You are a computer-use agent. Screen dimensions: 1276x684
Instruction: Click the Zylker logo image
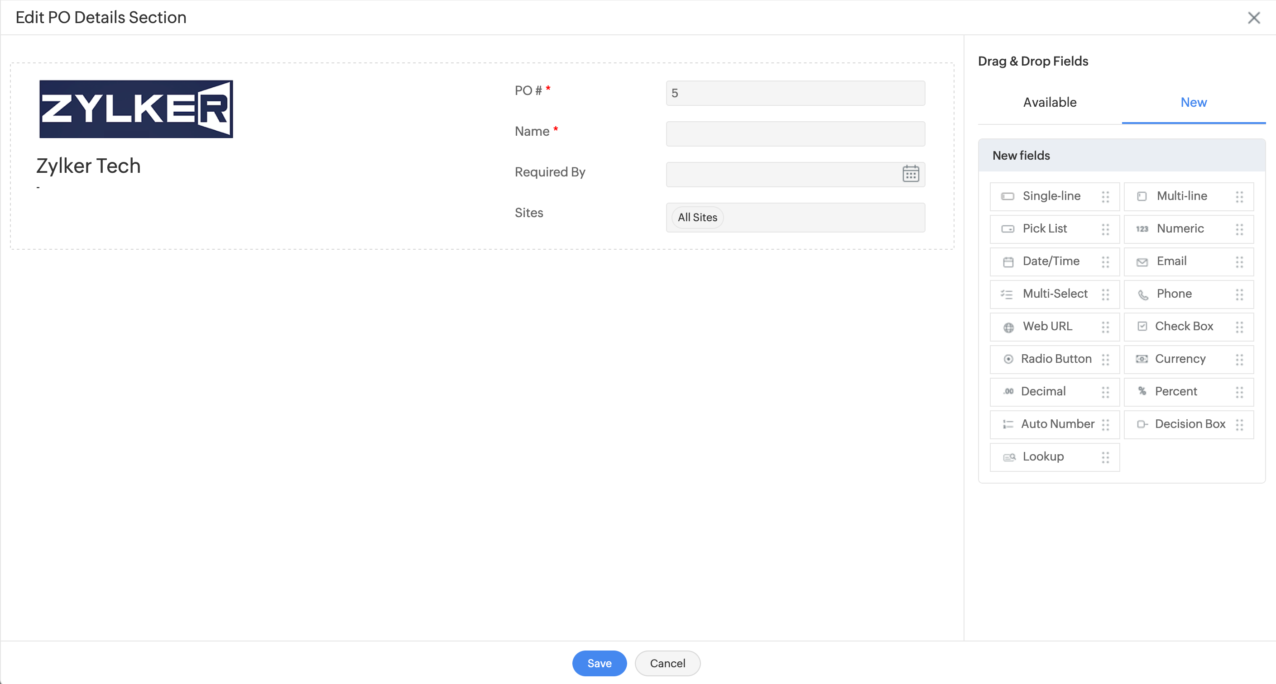click(x=136, y=109)
